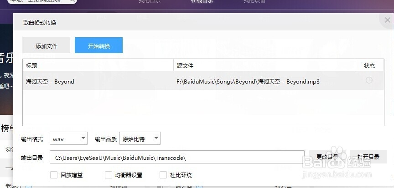Click the 状态 column header
Image resolution: width=394 pixels, height=188 pixels.
369,65
